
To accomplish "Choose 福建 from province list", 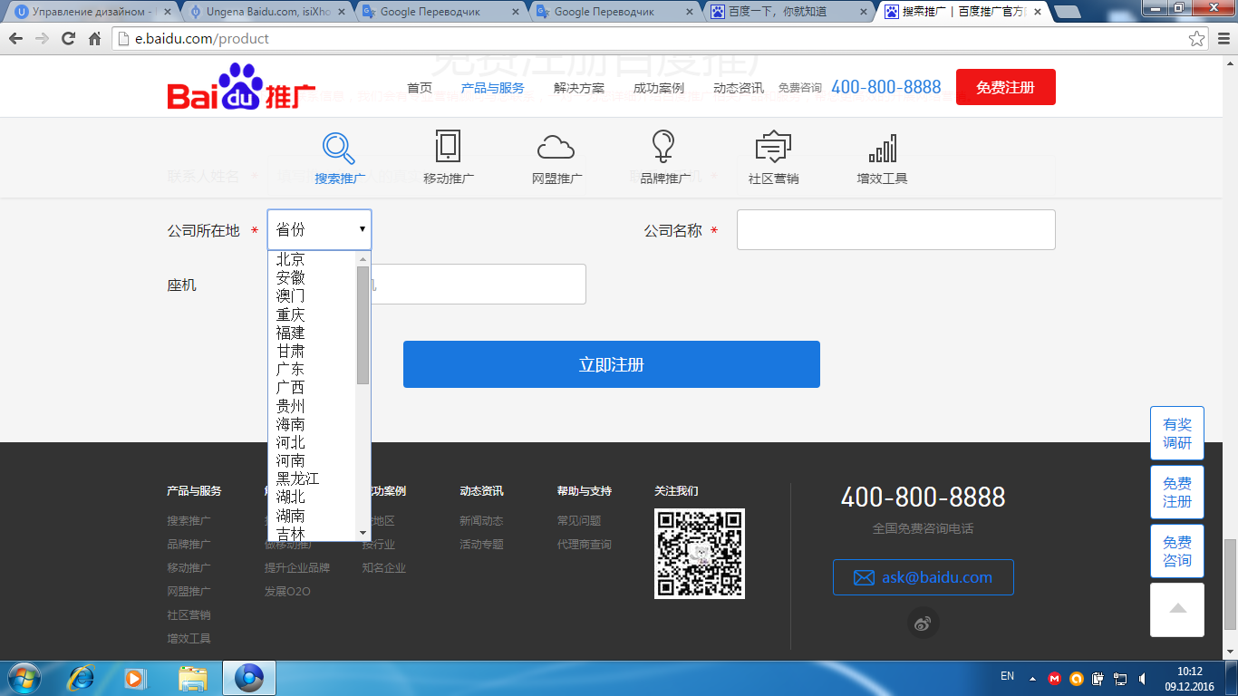I will point(291,333).
